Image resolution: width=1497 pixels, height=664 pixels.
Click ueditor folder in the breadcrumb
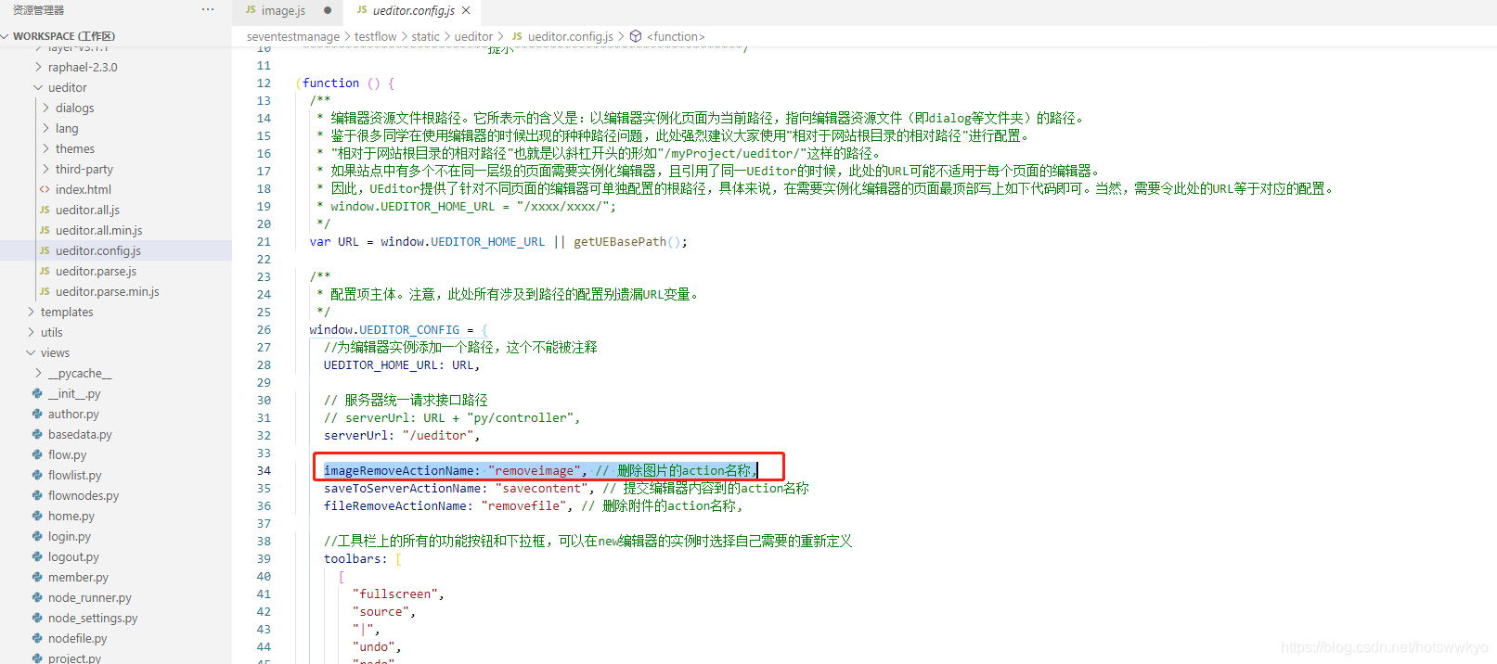tap(473, 36)
